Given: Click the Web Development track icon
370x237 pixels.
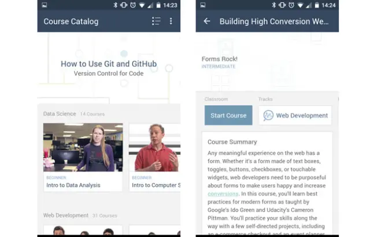Looking at the screenshot, I should (x=268, y=115).
